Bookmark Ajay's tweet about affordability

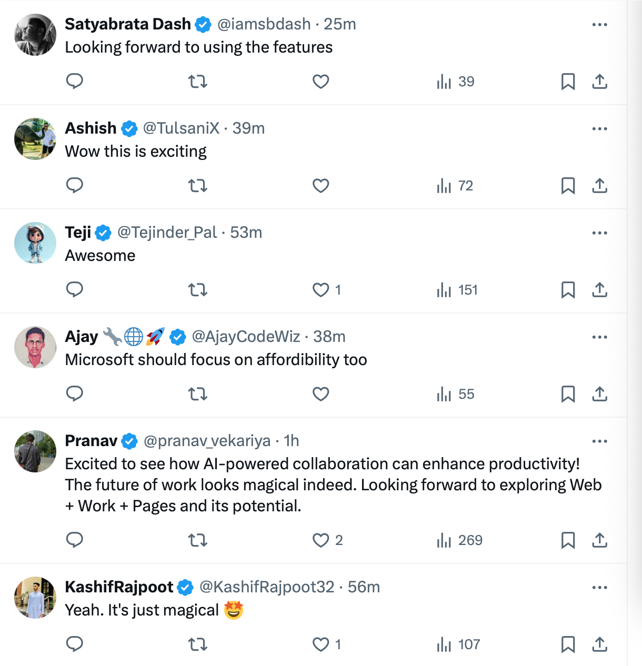568,394
